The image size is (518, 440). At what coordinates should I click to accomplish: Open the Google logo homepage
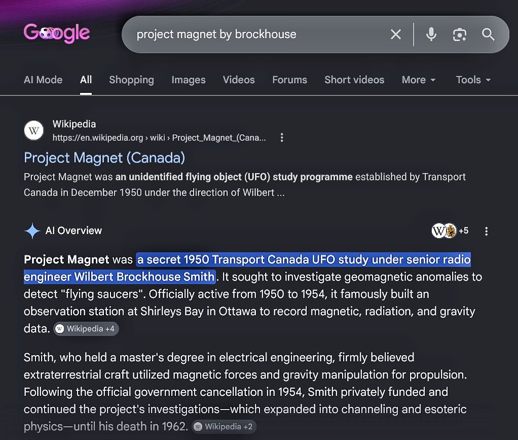(x=56, y=33)
